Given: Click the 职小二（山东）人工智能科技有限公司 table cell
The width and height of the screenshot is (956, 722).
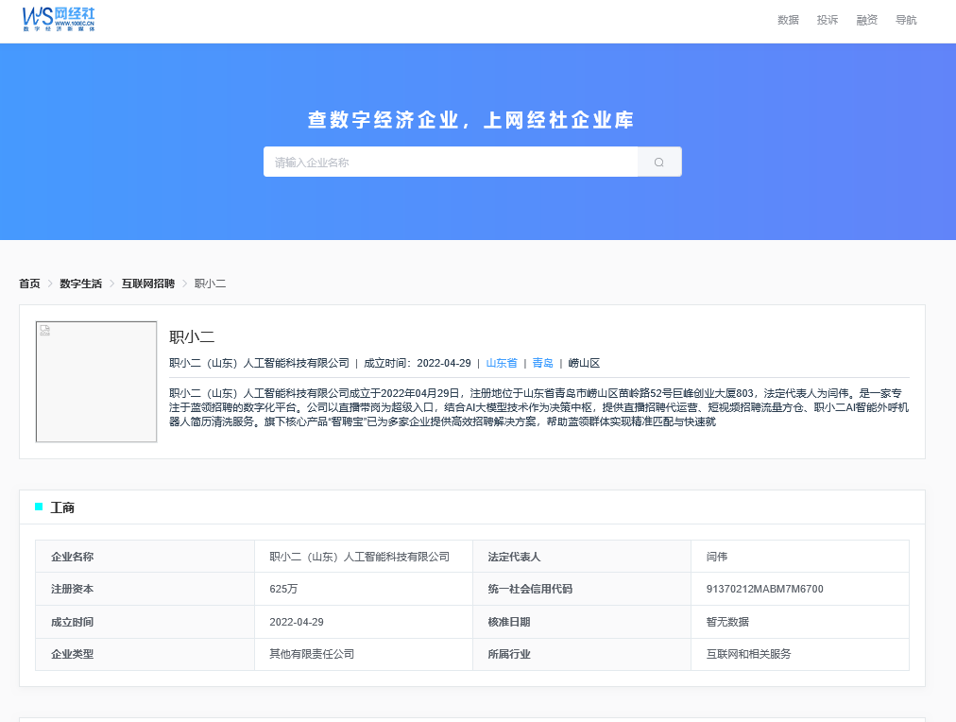Looking at the screenshot, I should tap(364, 556).
